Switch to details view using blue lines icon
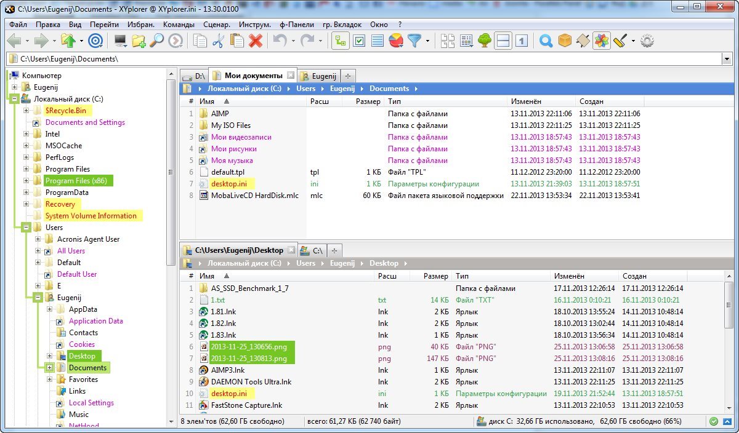This screenshot has width=739, height=433. point(378,41)
